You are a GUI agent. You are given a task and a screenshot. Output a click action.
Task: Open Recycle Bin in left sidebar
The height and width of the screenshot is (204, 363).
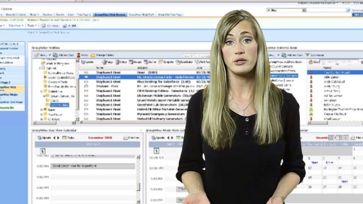click(7, 108)
